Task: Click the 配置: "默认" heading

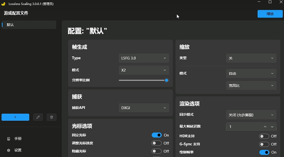Action: coord(87,31)
